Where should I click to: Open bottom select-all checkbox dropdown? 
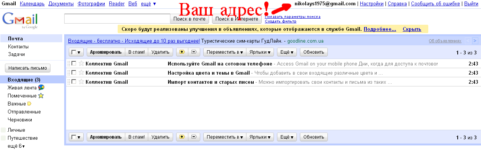[76, 137]
